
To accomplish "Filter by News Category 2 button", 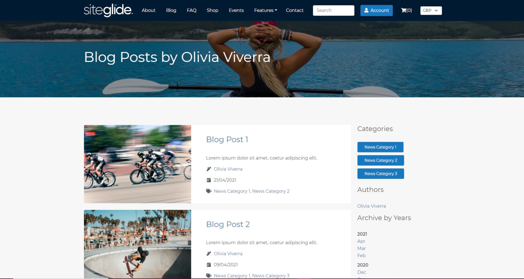I will coord(380,160).
